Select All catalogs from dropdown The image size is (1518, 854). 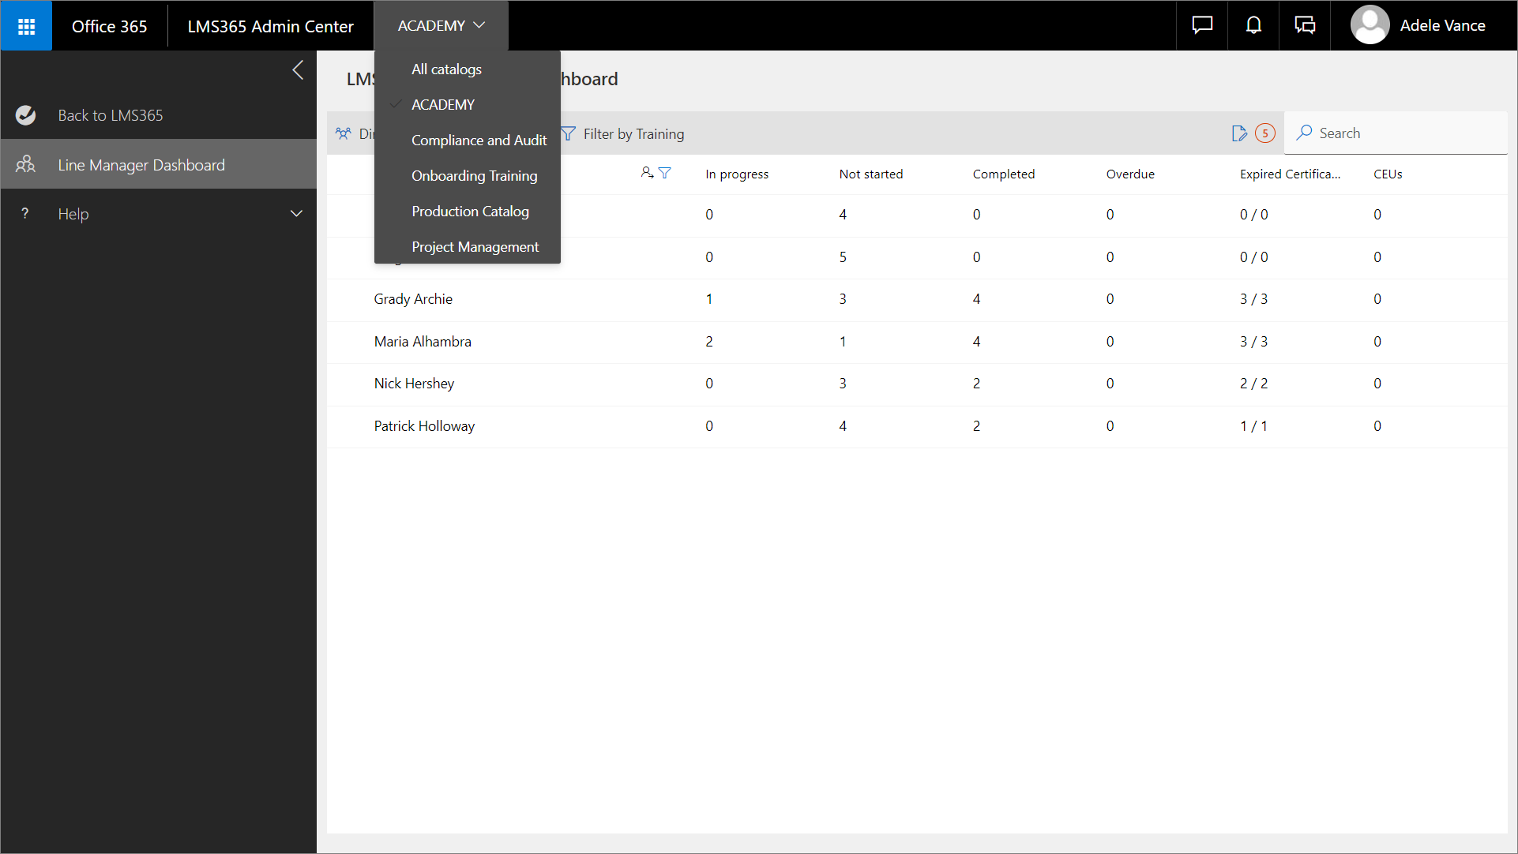point(446,69)
